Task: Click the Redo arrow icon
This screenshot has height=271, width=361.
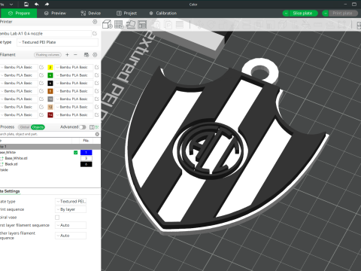Action: 47,5
